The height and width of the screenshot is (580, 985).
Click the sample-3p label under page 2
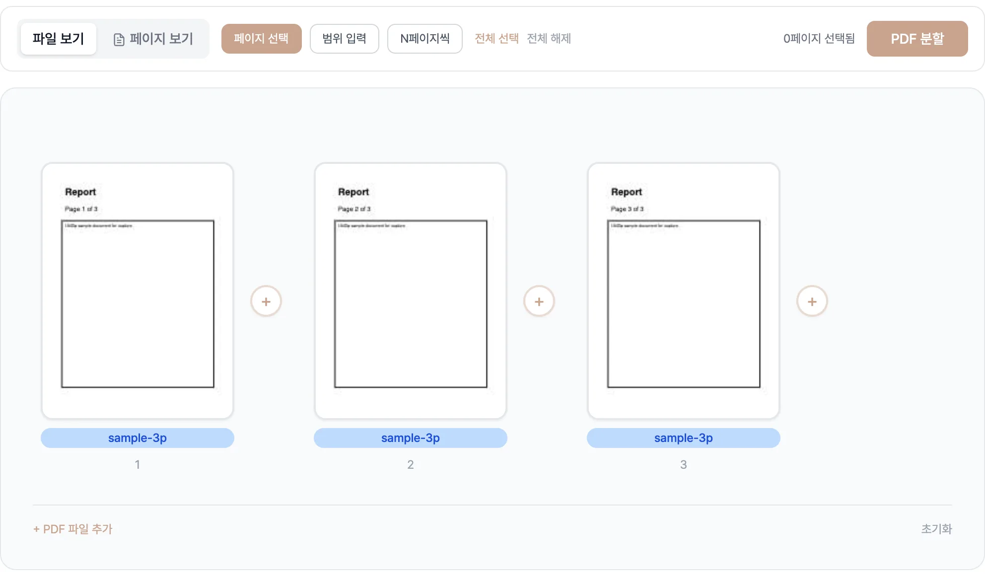[411, 438]
